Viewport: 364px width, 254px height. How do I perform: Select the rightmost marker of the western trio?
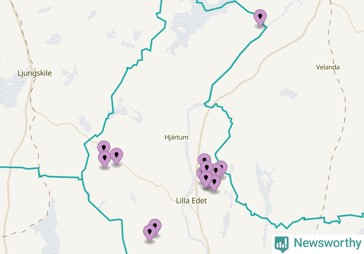click(117, 156)
